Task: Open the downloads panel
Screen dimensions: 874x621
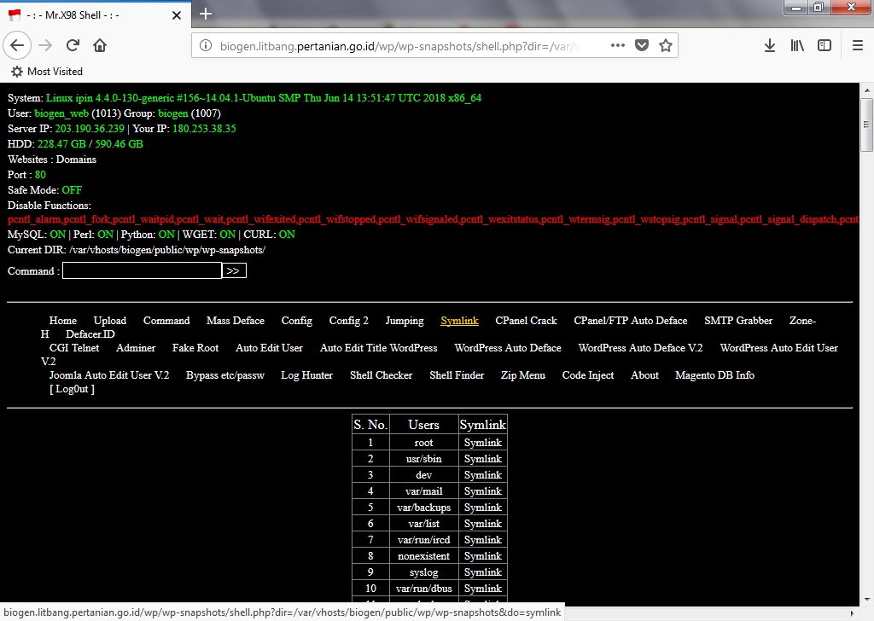Action: (x=770, y=45)
